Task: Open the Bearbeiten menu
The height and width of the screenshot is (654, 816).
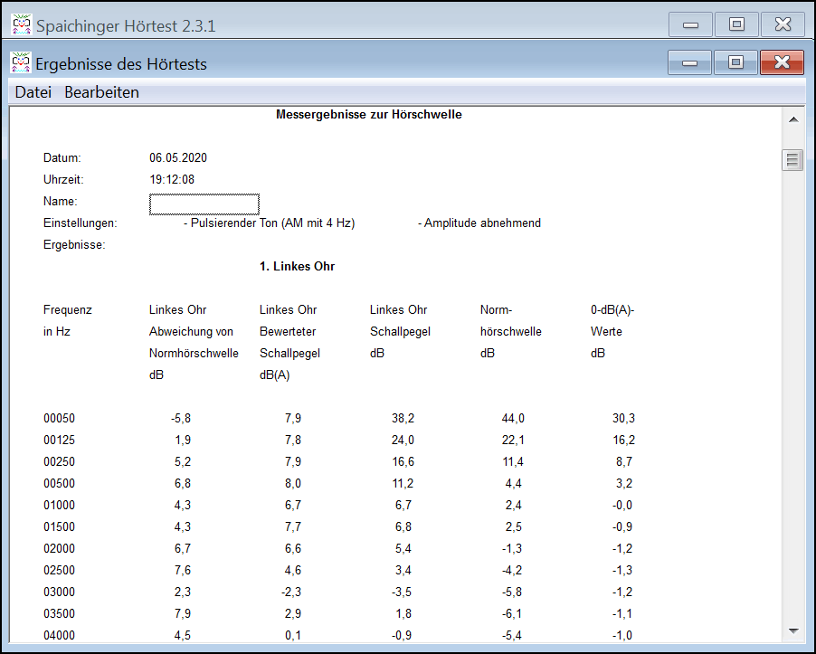Action: [x=101, y=92]
